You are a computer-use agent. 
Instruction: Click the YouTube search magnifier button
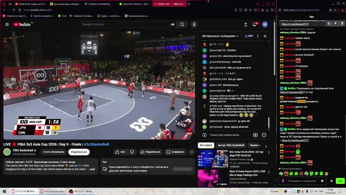(182, 24)
